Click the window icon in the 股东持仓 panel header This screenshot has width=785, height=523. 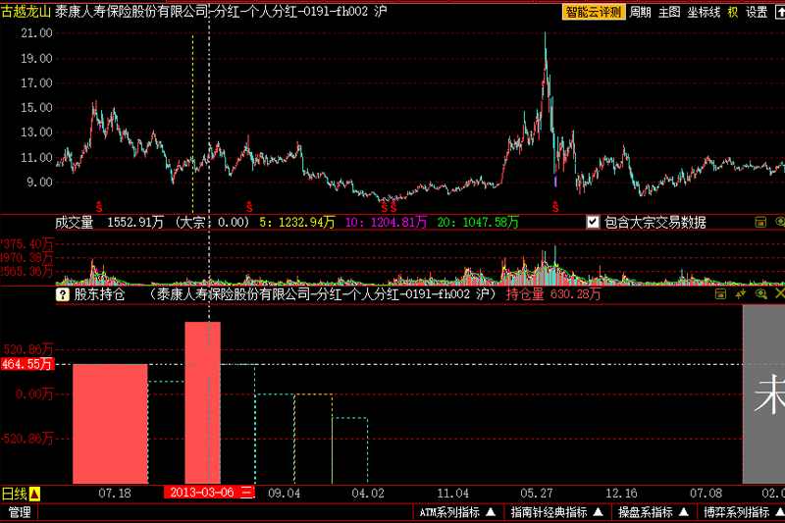721,293
